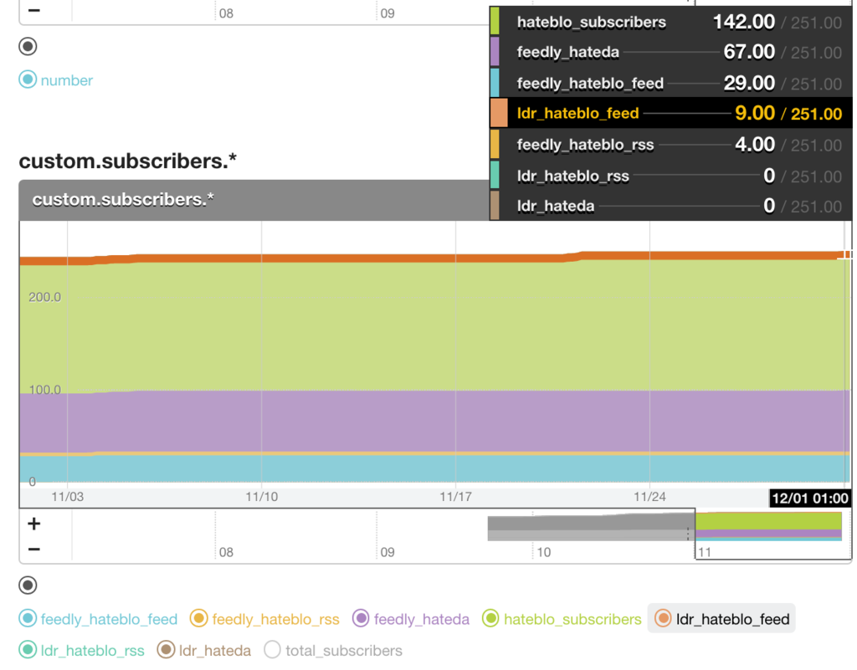Image resolution: width=857 pixels, height=670 pixels.
Task: Click the ldr_hateblo_rss tooltip color swatch
Action: (x=495, y=175)
